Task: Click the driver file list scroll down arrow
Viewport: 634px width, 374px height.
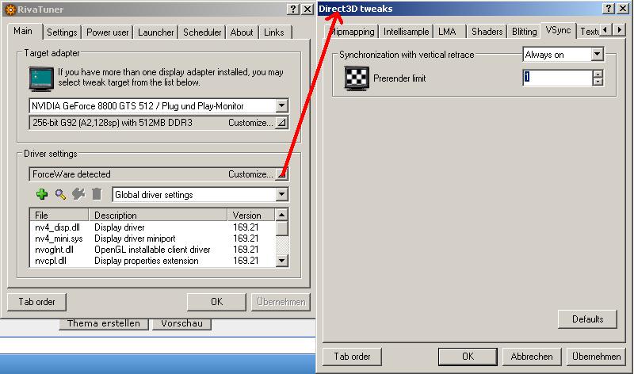Action: (282, 261)
